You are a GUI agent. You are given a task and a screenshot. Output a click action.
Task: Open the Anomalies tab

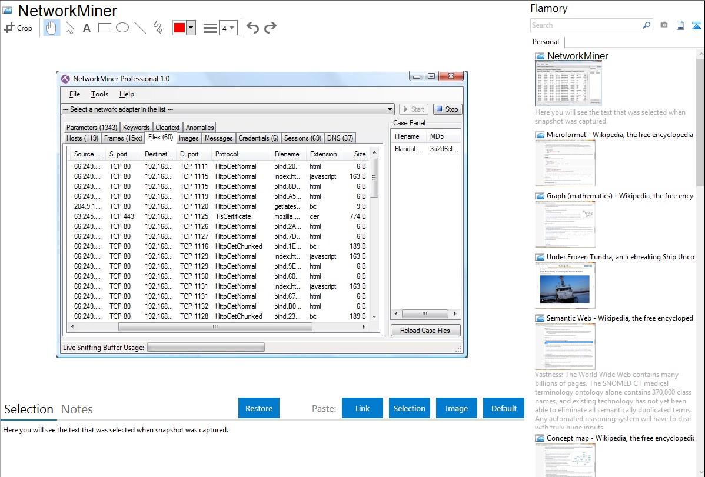click(x=199, y=128)
